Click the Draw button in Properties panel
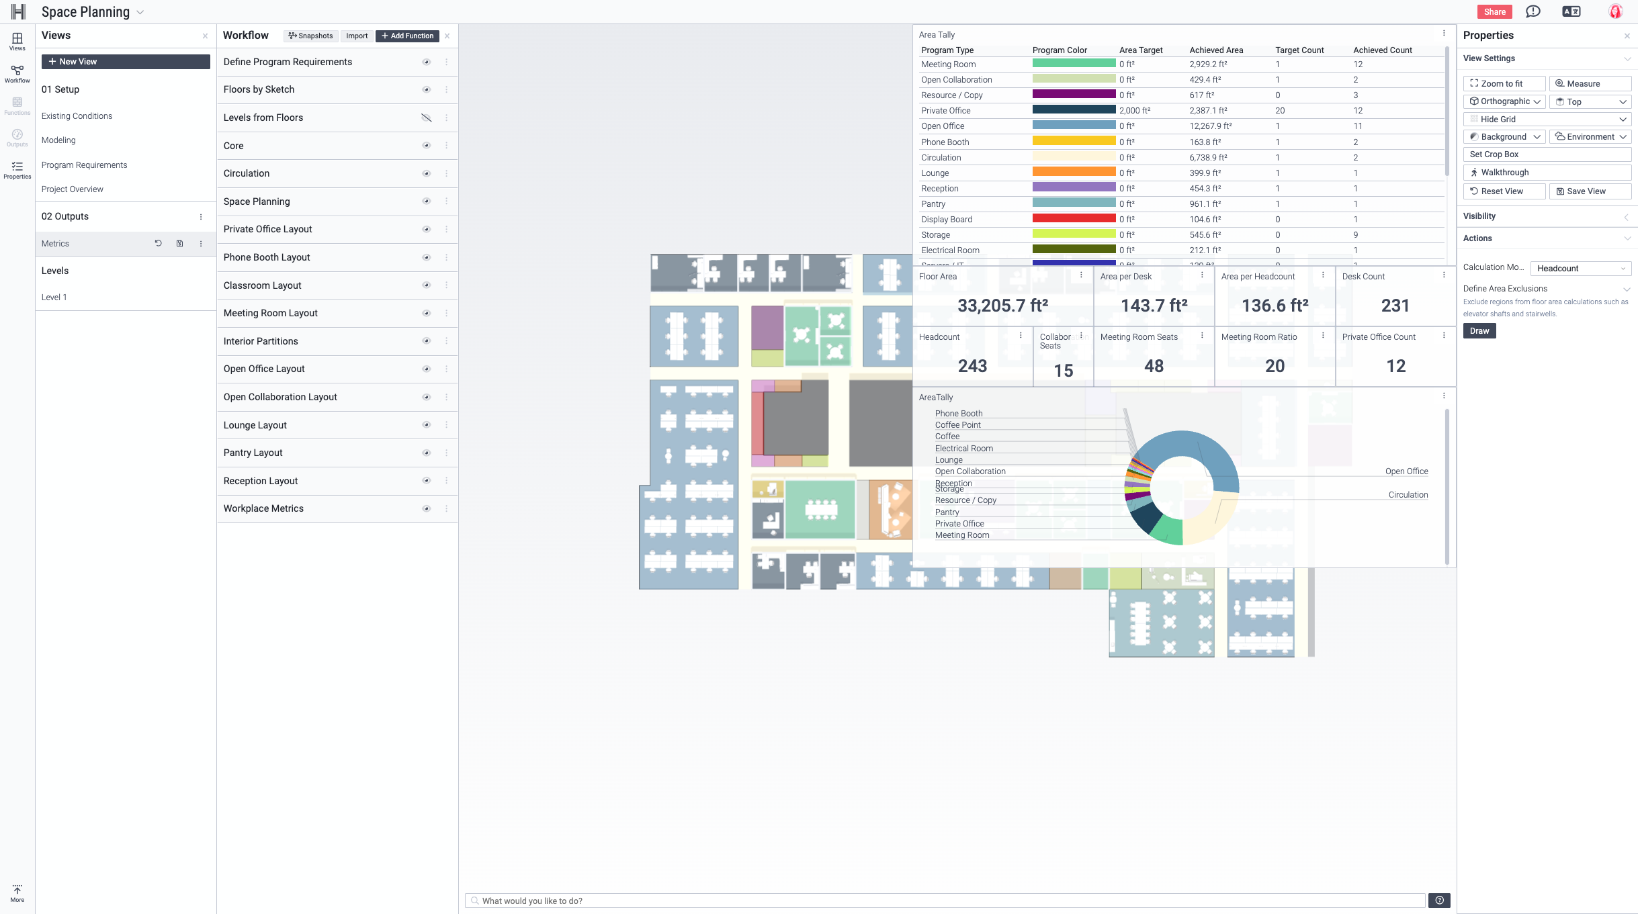1638x914 pixels. point(1479,329)
